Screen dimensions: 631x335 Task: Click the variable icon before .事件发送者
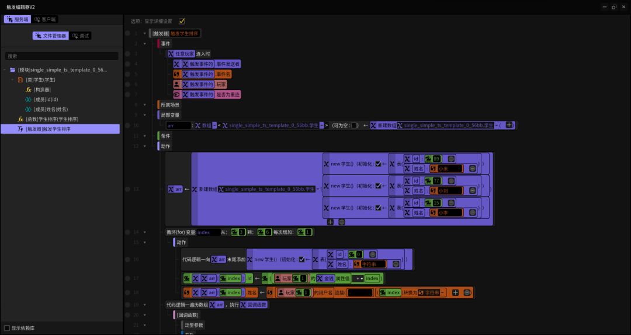point(176,64)
